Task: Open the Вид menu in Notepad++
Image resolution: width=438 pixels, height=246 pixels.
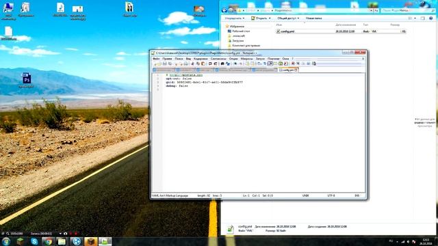Action: coord(189,59)
